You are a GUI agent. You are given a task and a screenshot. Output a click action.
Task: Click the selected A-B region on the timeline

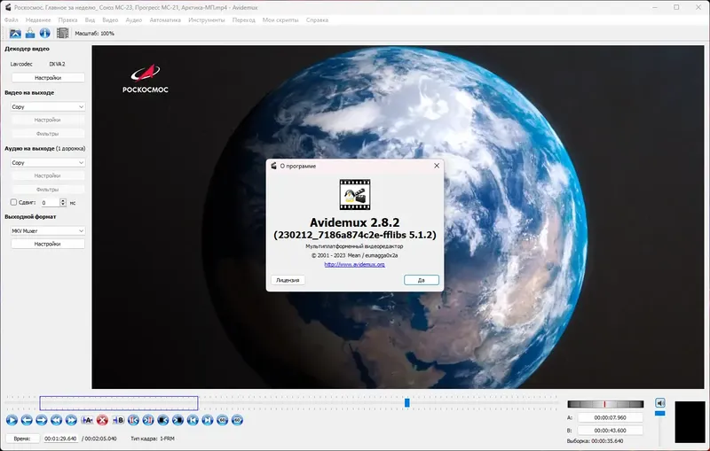119,403
